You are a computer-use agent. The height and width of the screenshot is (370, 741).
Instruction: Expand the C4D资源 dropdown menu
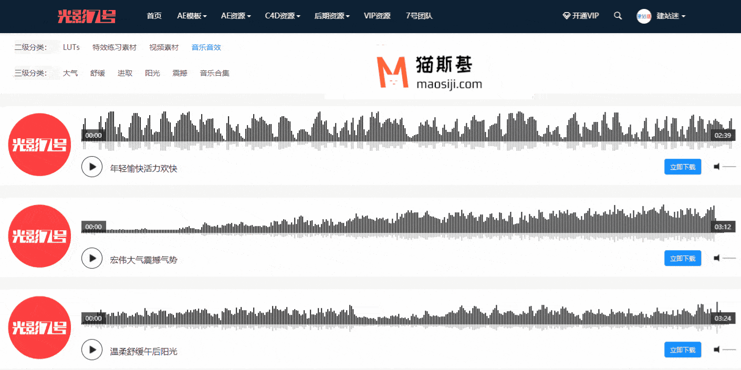pos(283,16)
